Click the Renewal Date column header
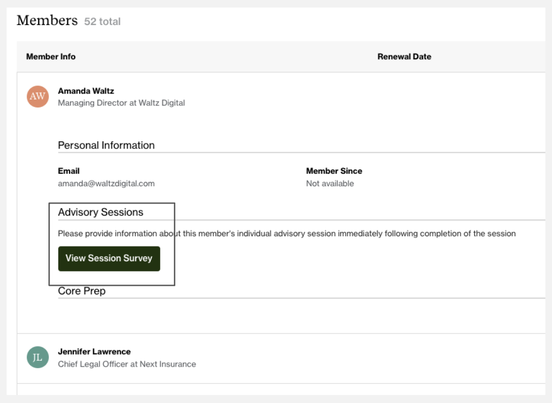The image size is (552, 403). coord(404,56)
